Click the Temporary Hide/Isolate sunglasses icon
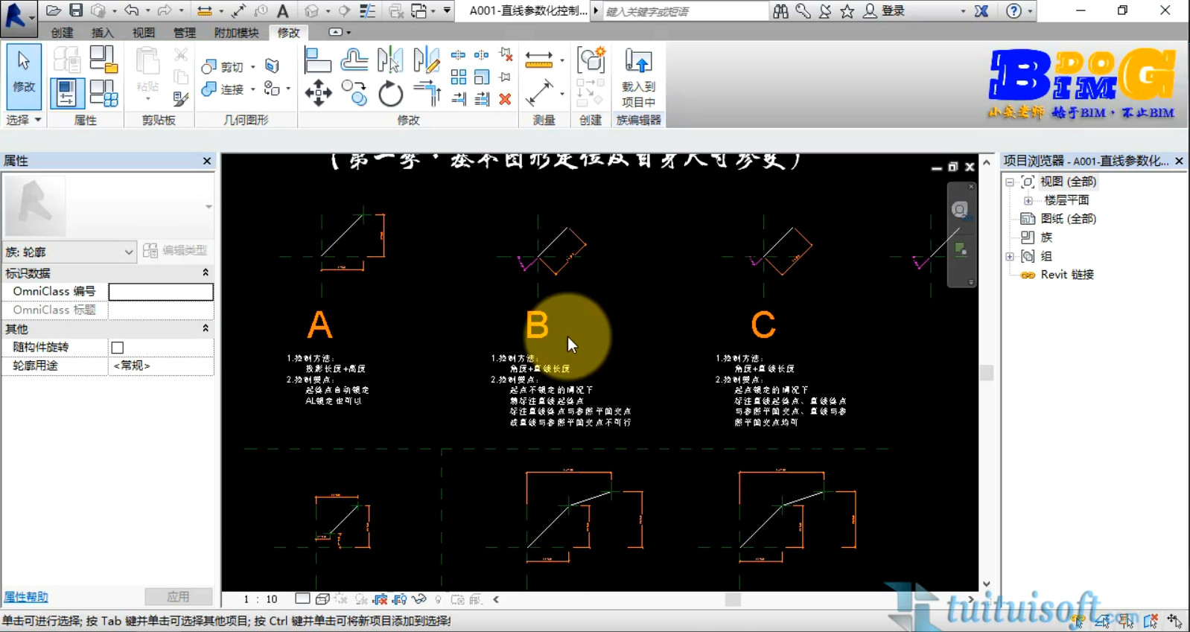1190x632 pixels. 419,599
